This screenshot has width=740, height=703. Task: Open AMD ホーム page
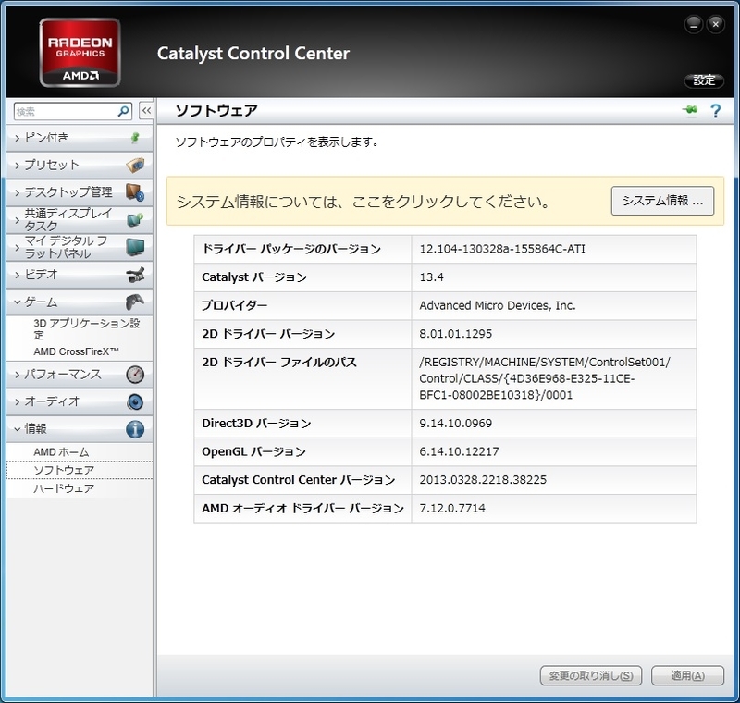click(61, 452)
